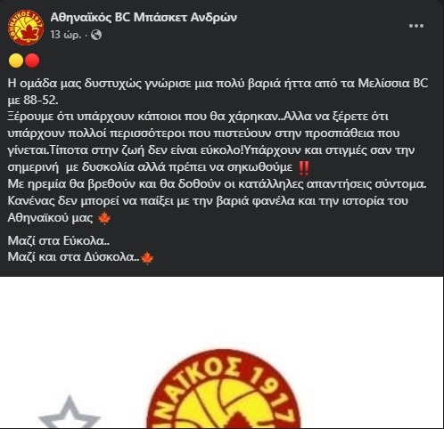
Task: Click the globe public privacy icon
Action: point(96,35)
